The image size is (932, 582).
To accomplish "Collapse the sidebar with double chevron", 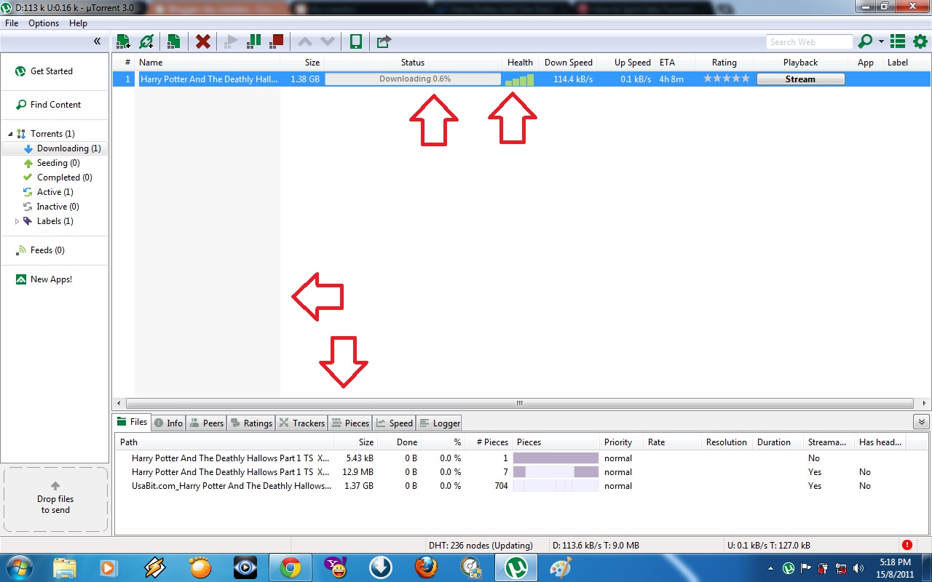I will pos(97,41).
